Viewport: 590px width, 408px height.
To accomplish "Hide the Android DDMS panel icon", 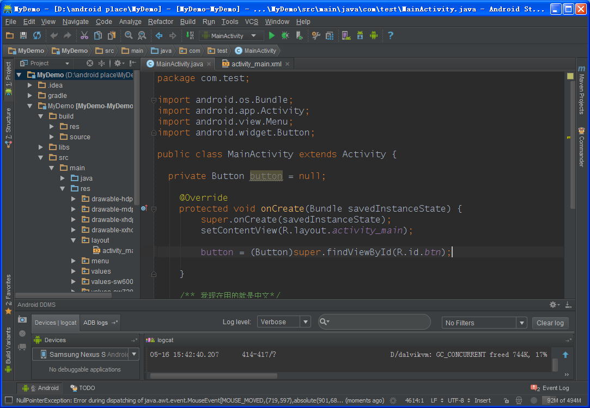I will [568, 305].
